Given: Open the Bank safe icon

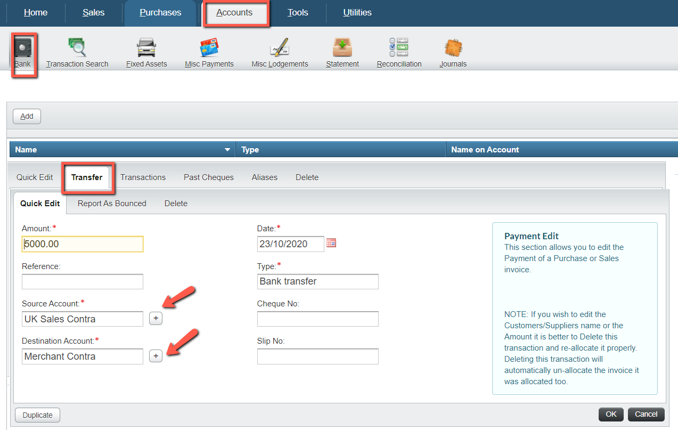Looking at the screenshot, I should click(23, 48).
